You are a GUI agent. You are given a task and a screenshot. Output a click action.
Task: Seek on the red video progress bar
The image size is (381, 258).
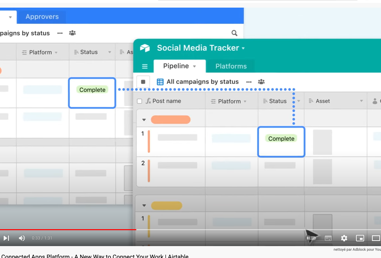[68, 230]
